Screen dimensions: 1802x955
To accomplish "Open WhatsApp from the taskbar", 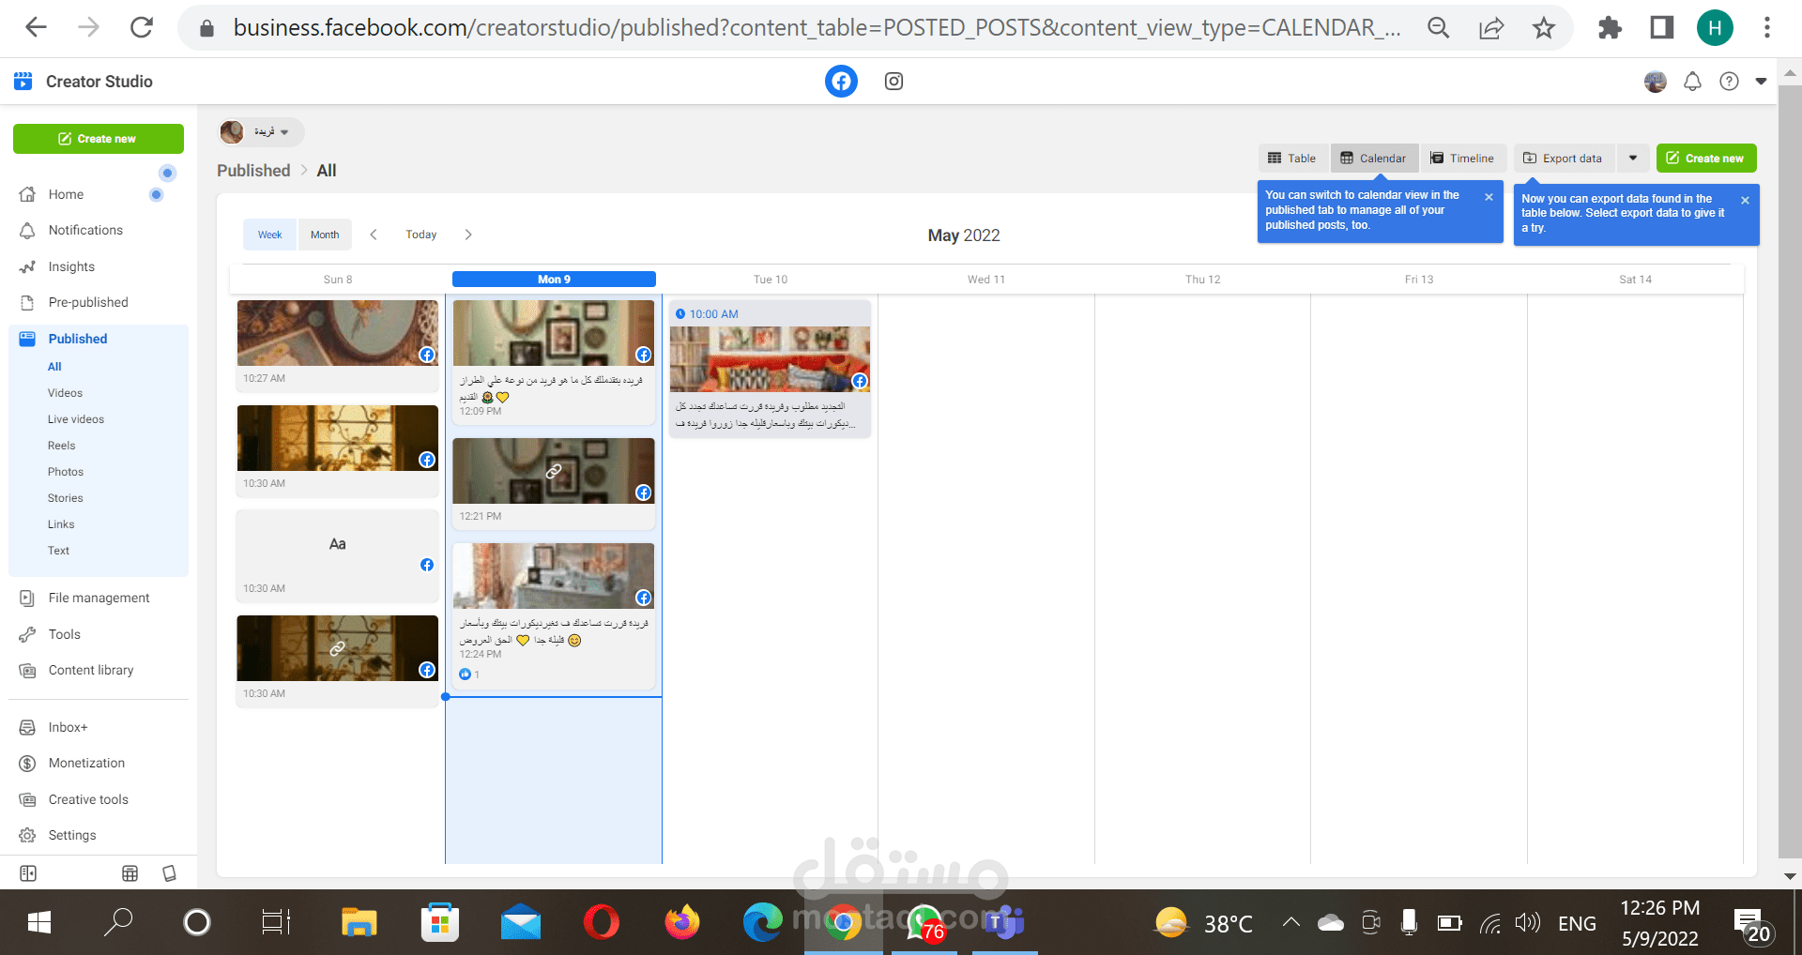I will pos(924,922).
